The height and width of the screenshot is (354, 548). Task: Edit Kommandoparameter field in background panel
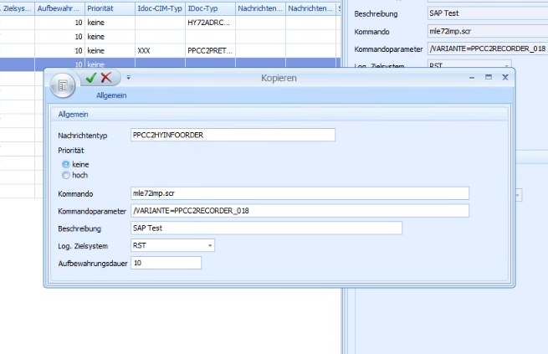pyautogui.click(x=488, y=49)
